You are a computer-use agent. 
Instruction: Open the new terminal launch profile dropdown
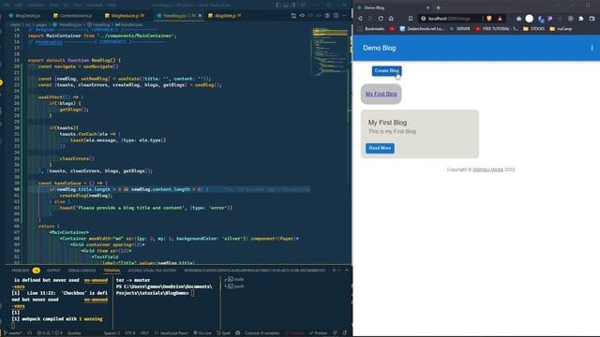pyautogui.click(x=339, y=271)
